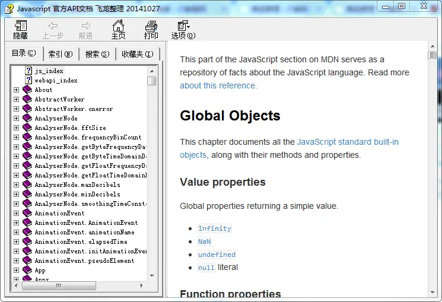Select the webapi_index page icon
Image resolution: width=442 pixels, height=302 pixels.
[28, 80]
